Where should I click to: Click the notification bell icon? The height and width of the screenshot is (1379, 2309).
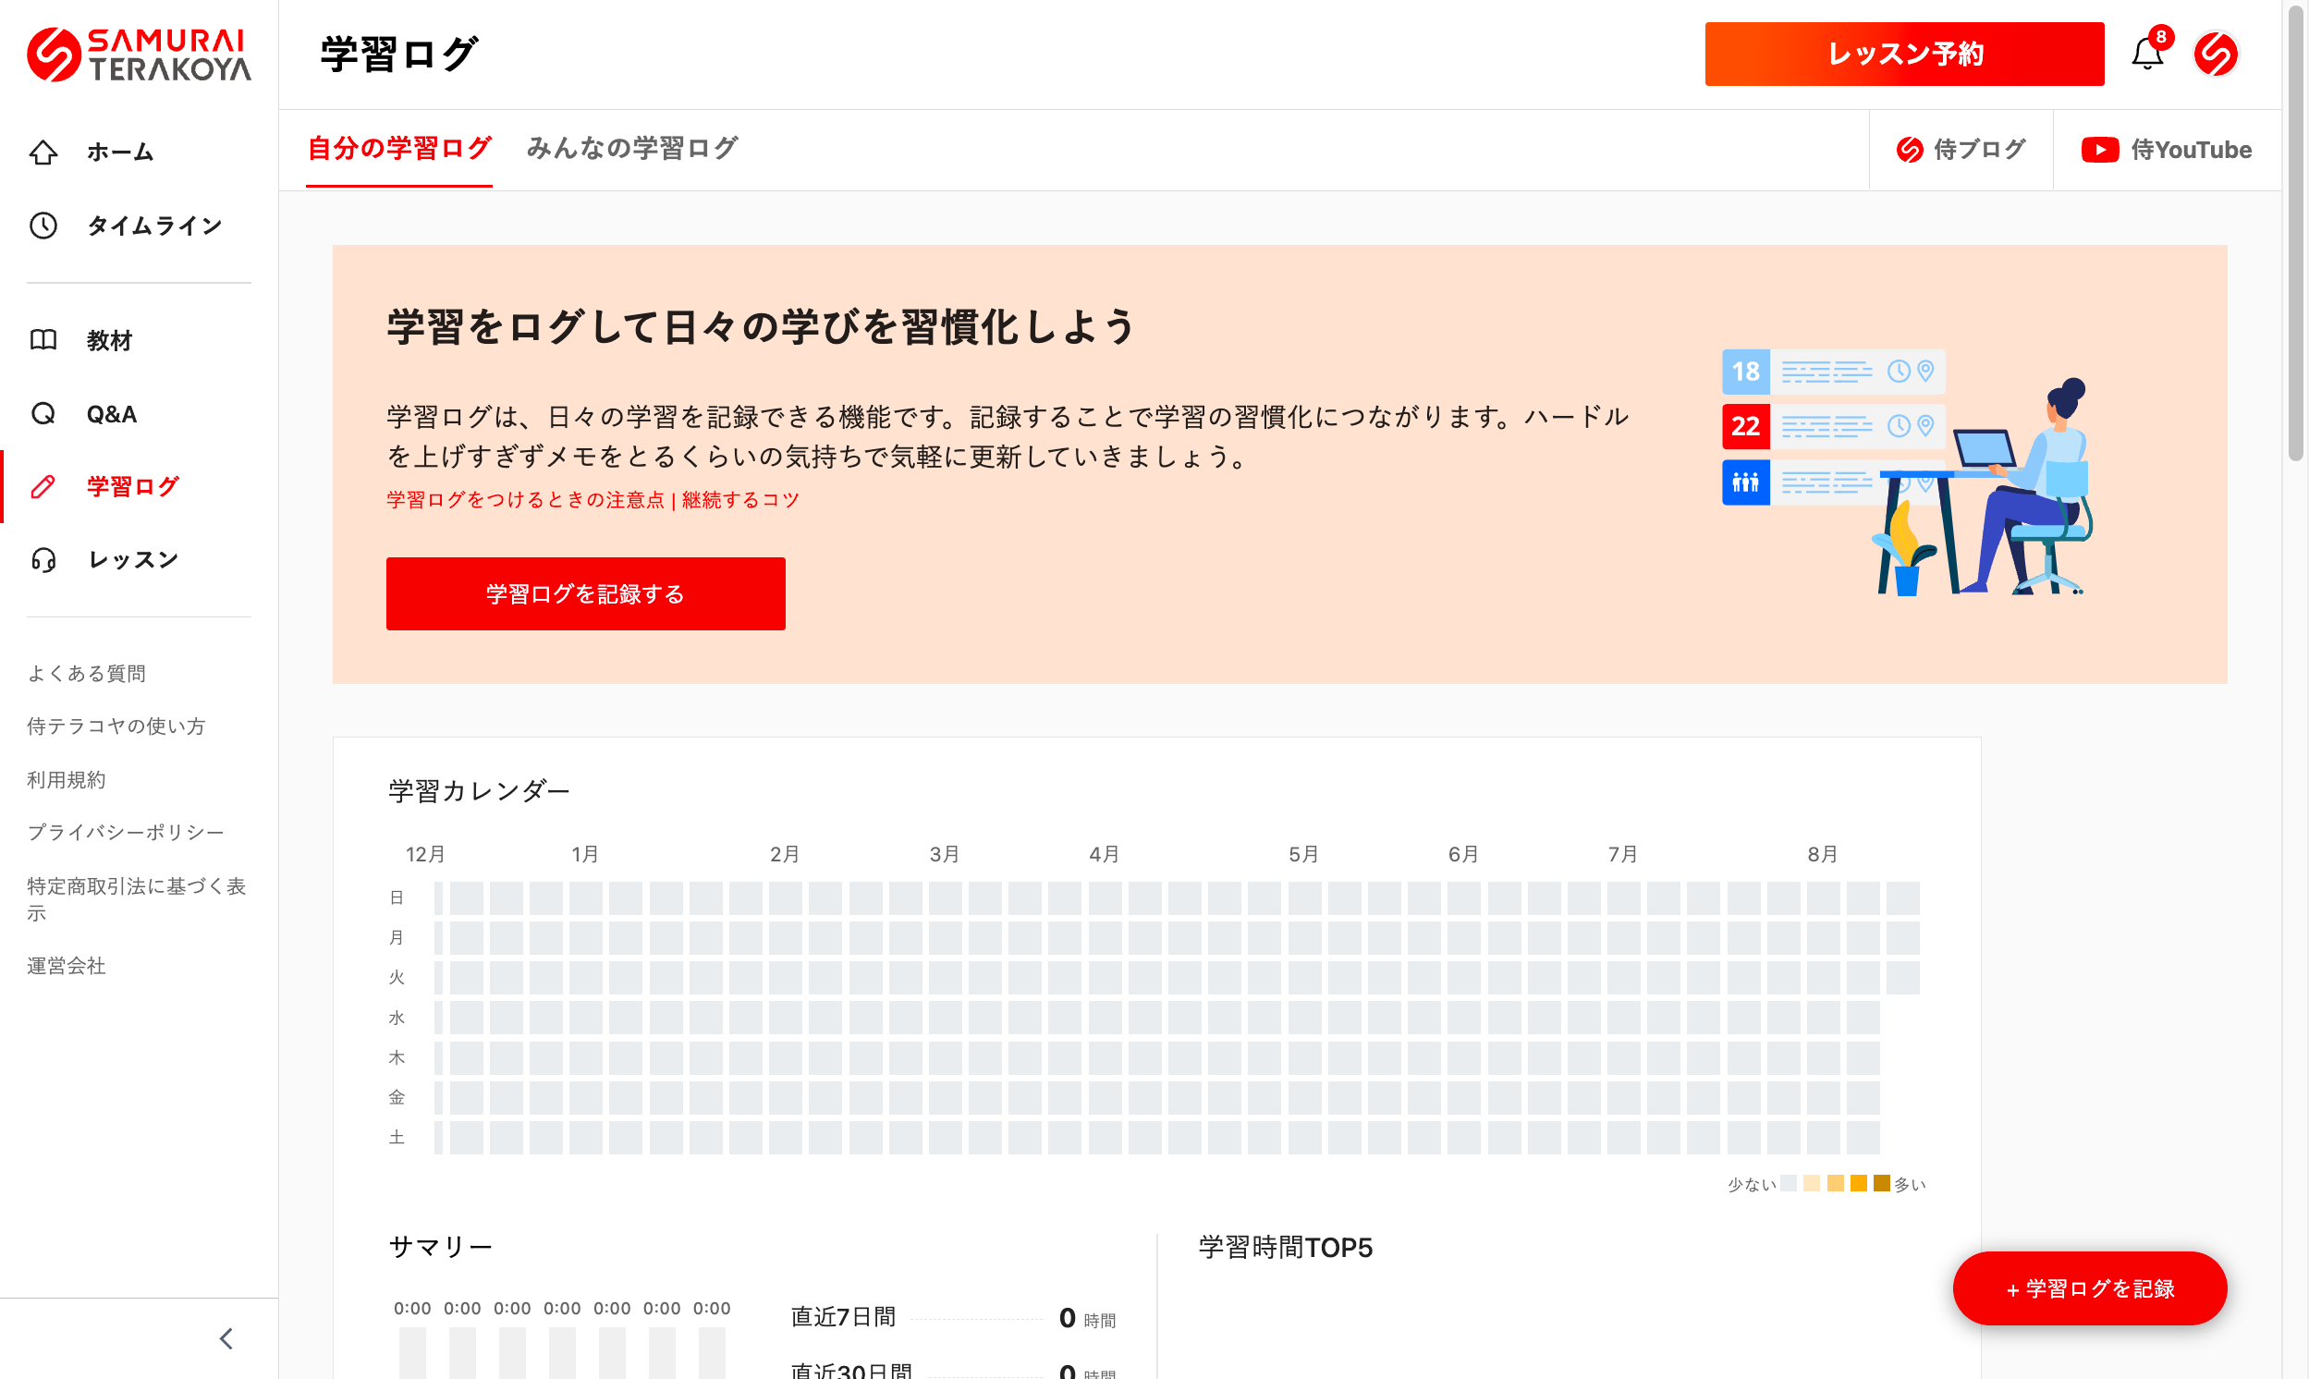[x=2146, y=55]
